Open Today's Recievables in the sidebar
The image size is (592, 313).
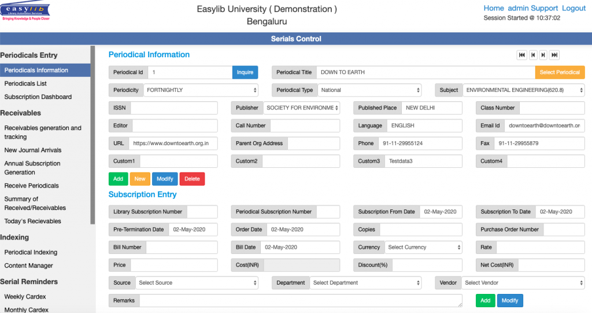pos(32,221)
